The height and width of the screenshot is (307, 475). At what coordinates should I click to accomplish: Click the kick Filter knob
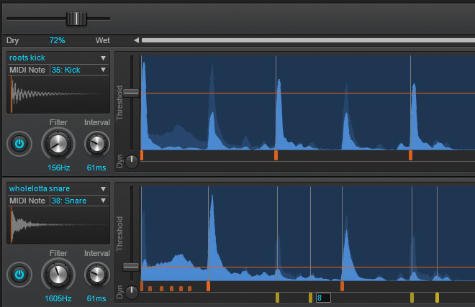point(58,144)
